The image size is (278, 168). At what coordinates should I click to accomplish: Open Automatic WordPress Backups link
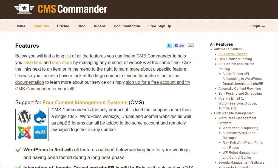coord(239,135)
